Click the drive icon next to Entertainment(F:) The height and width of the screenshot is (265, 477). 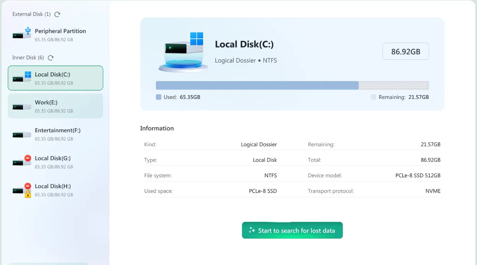(x=21, y=134)
